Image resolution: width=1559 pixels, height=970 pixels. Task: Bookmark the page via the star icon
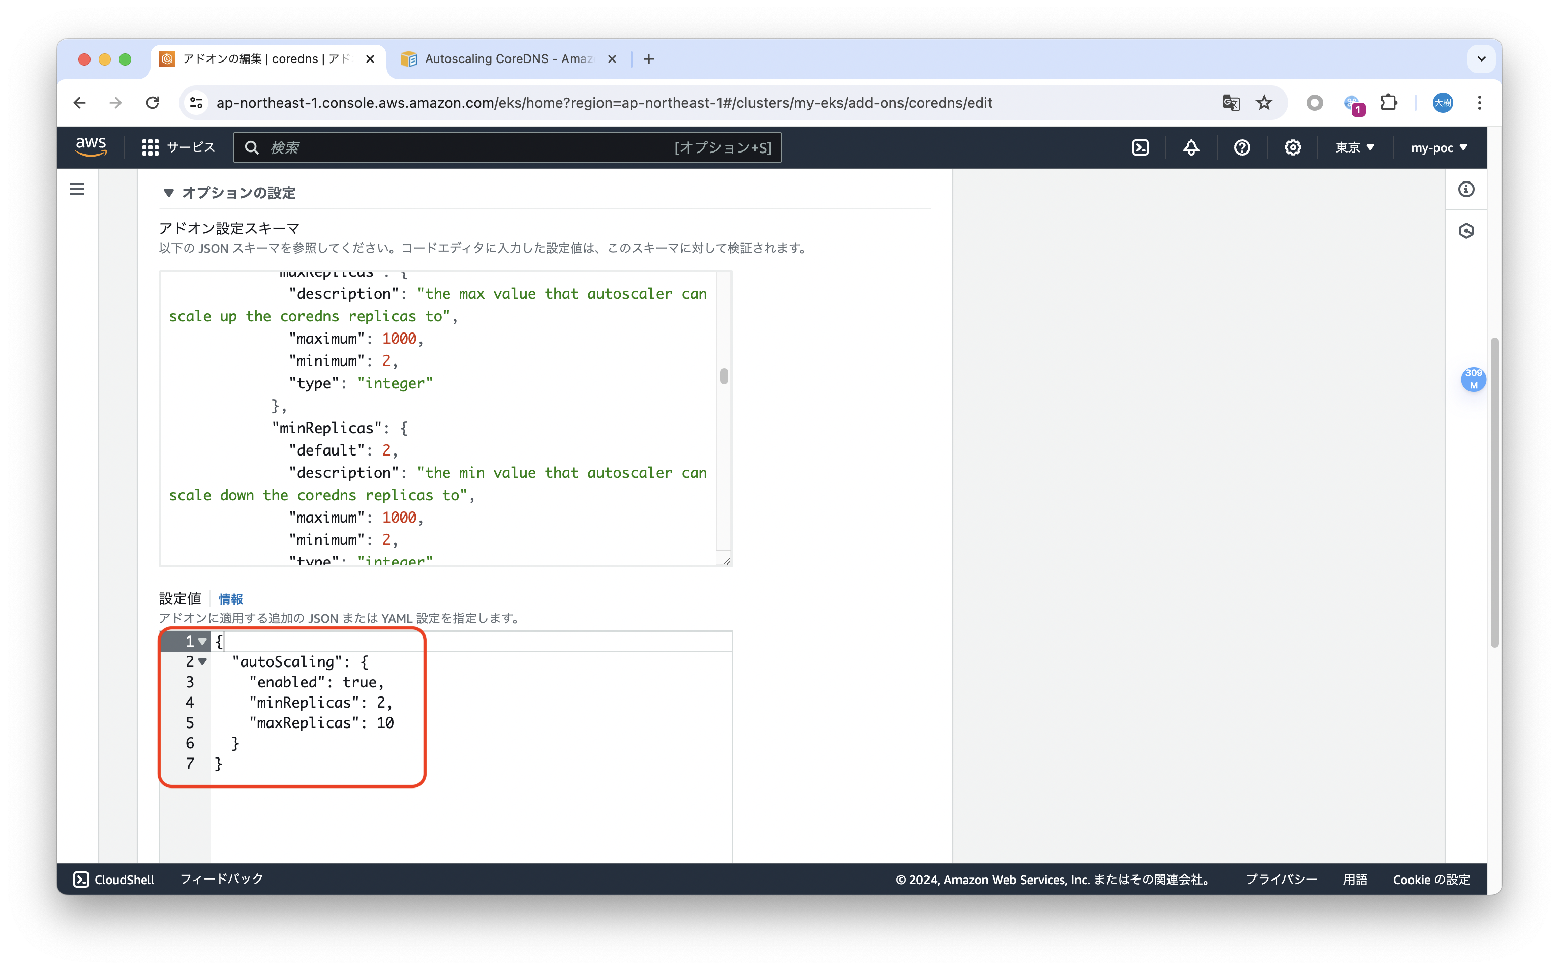point(1263,103)
